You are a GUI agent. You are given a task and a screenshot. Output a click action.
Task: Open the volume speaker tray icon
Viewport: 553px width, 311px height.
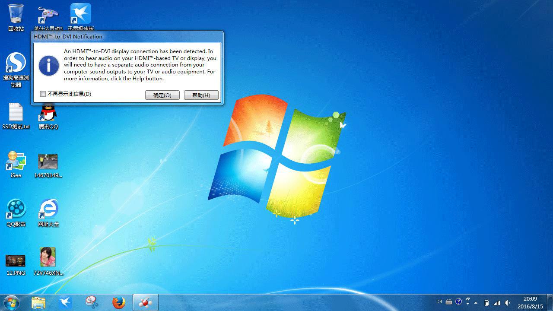coord(508,302)
